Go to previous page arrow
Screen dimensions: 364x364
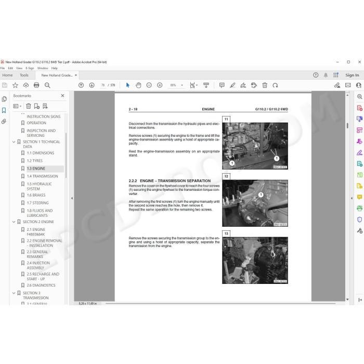[81, 85]
